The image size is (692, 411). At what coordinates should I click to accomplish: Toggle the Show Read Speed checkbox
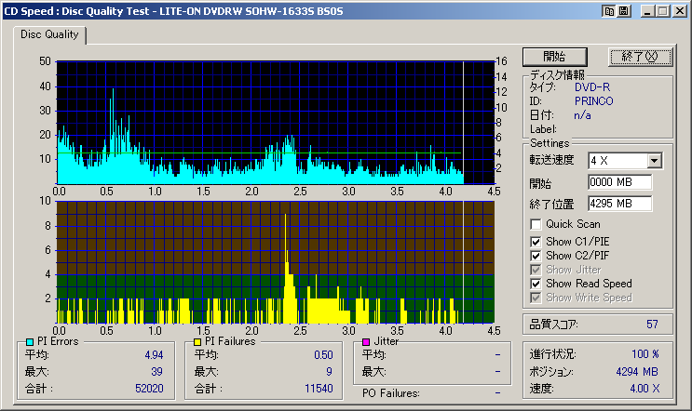[536, 284]
